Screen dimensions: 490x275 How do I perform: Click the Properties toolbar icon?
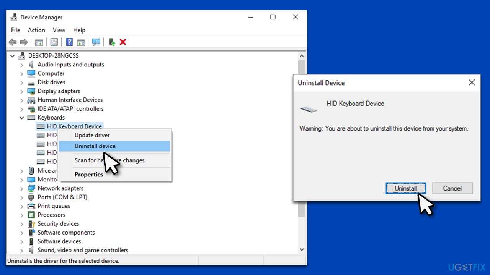click(x=54, y=42)
